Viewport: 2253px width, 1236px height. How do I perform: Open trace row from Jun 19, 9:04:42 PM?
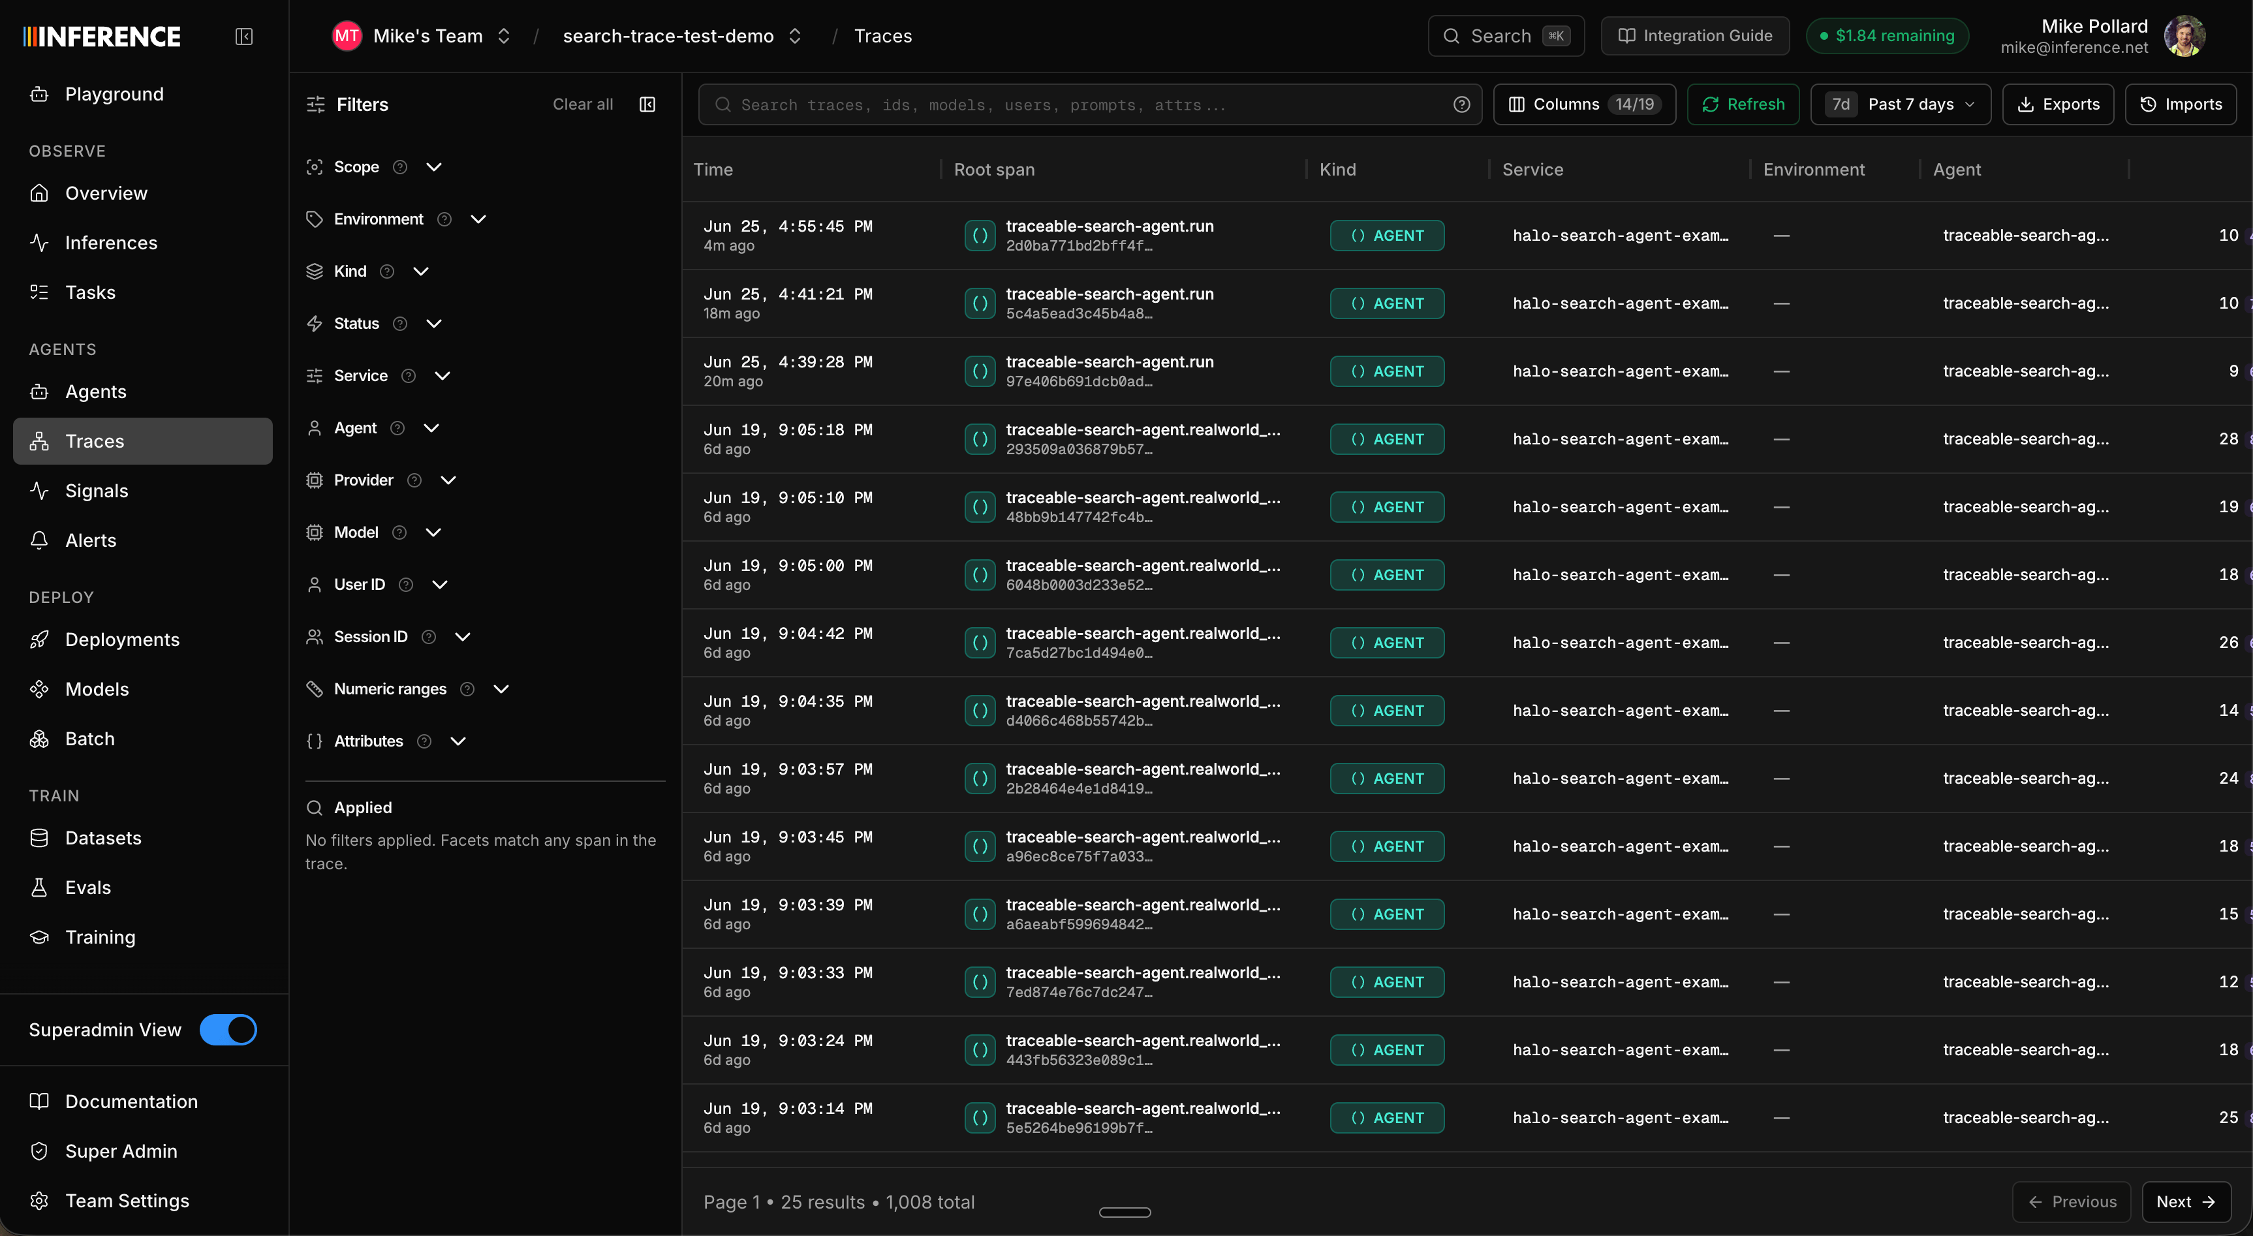pos(1467,643)
